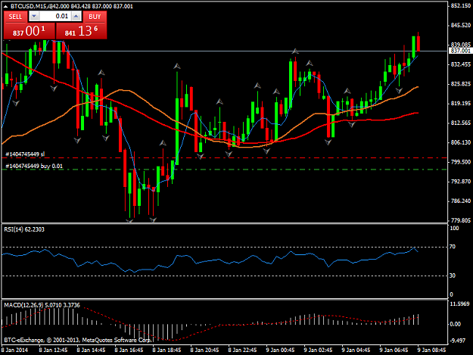Click the 0.01 volume input field
The height and width of the screenshot is (355, 473).
(x=55, y=17)
